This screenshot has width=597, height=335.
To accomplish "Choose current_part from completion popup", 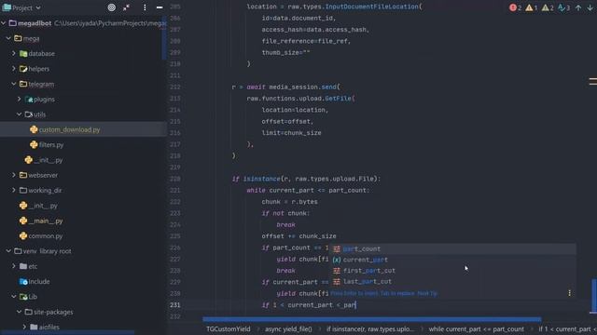I will coord(453,260).
